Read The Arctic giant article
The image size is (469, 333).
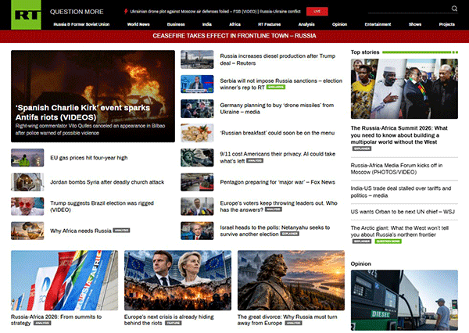399,231
